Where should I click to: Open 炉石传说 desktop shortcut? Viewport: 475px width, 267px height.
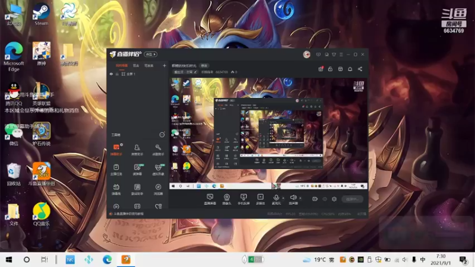(x=41, y=134)
